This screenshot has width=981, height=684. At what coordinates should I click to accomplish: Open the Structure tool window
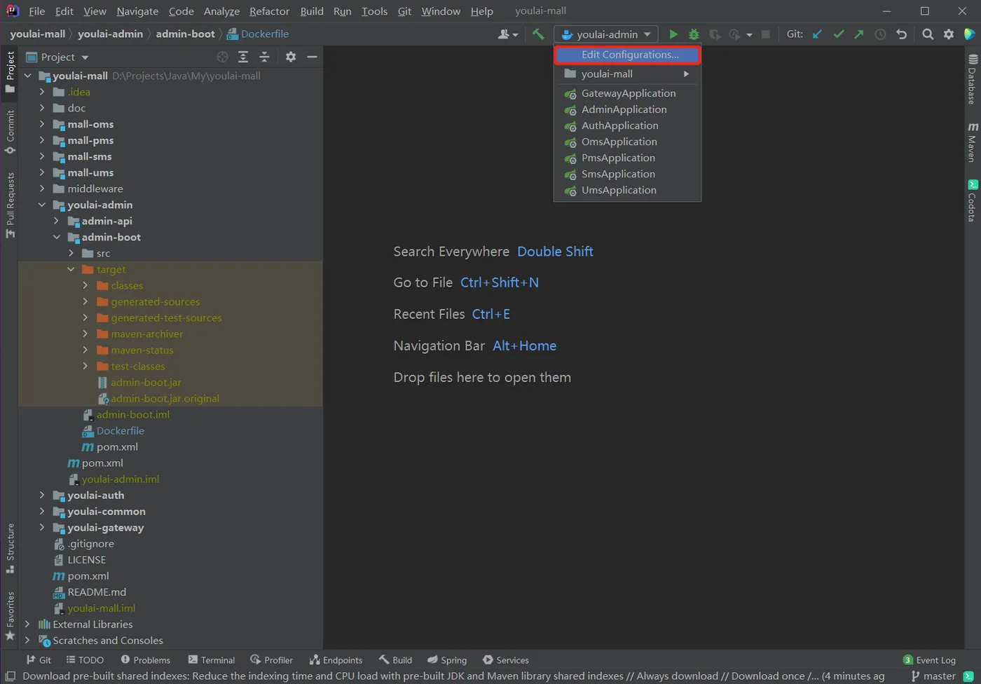10,548
